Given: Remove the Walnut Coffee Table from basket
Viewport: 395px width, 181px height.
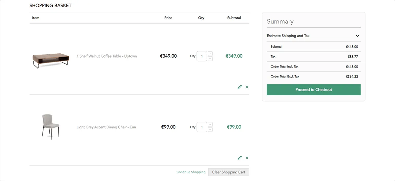Looking at the screenshot, I should click(247, 87).
